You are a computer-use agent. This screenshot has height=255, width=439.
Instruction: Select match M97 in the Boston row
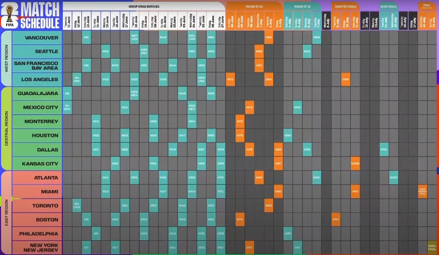tap(336, 219)
